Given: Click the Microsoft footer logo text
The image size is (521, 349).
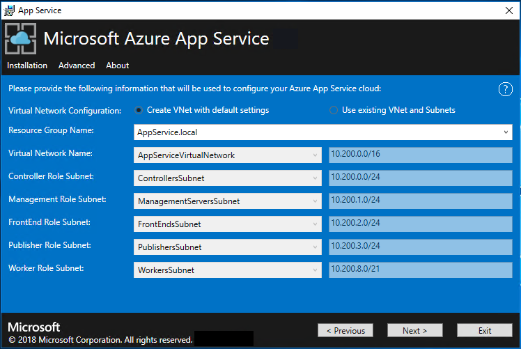Looking at the screenshot, I should tap(34, 327).
